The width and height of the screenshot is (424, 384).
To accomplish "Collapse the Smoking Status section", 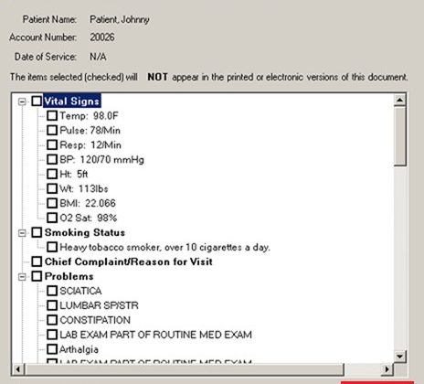I will 22,233.
